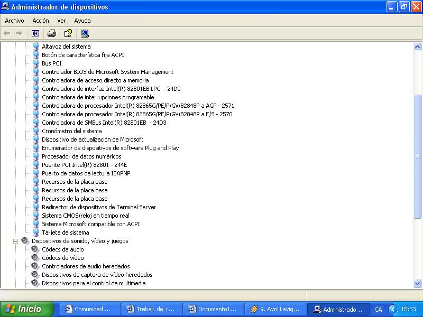
Task: Switch to Documento1 Word taskbar button
Action: coord(214,309)
